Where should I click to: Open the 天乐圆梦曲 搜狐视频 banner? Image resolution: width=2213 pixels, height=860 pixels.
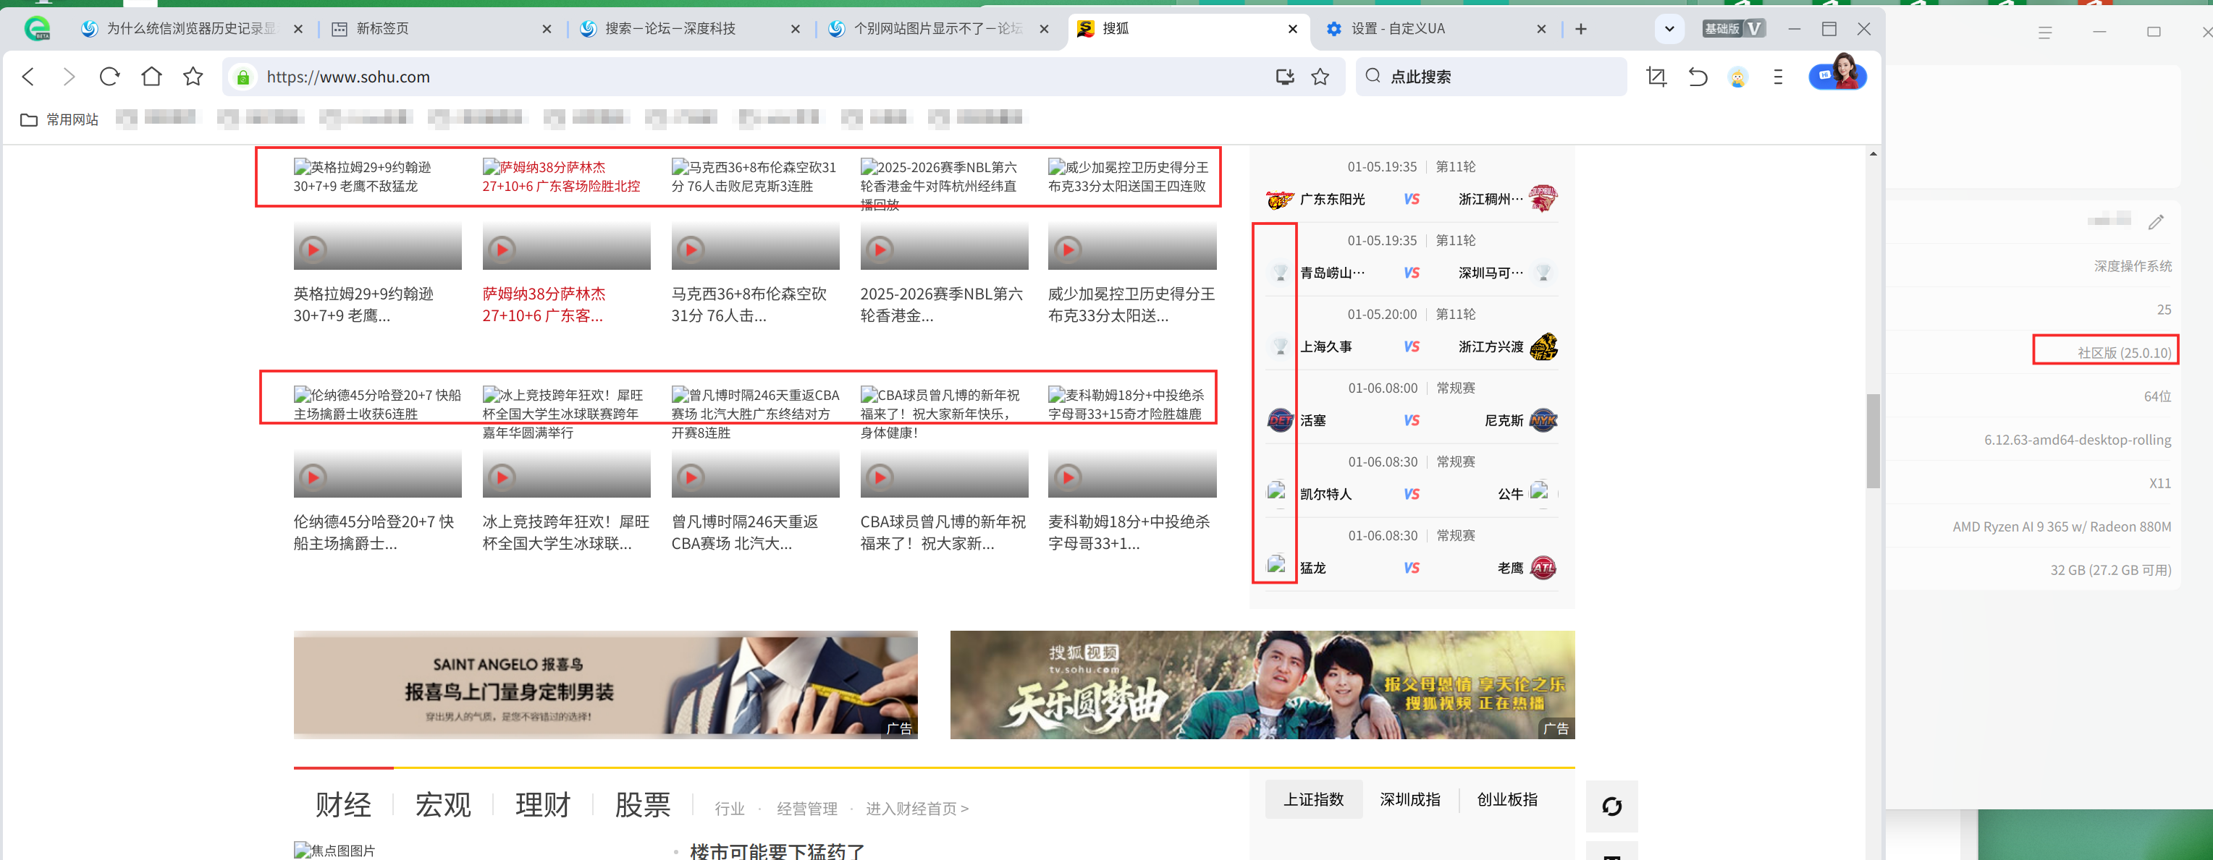[1262, 685]
